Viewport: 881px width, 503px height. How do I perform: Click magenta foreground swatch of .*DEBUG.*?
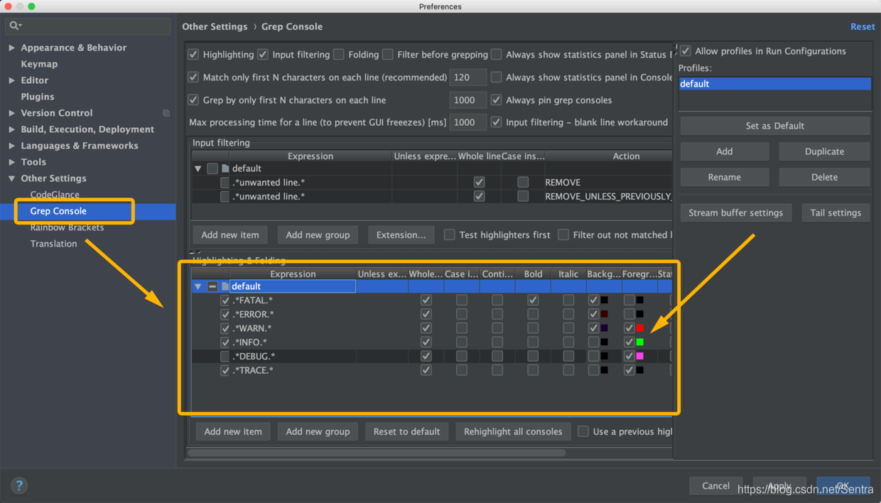[x=640, y=357]
